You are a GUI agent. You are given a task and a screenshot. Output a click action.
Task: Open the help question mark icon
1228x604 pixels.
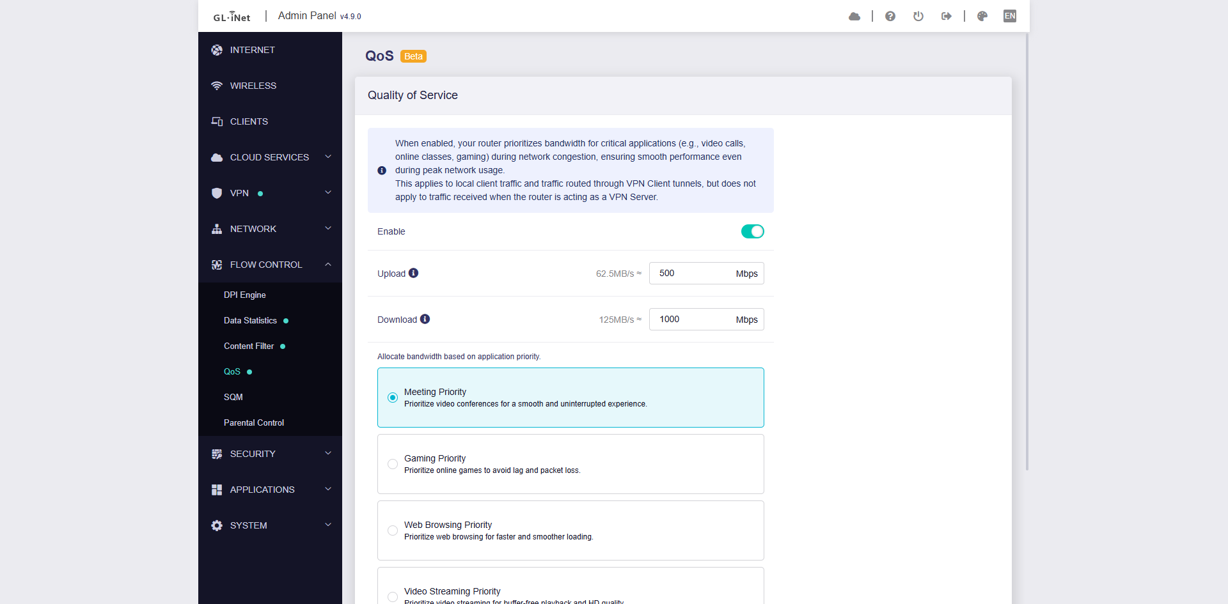(890, 17)
